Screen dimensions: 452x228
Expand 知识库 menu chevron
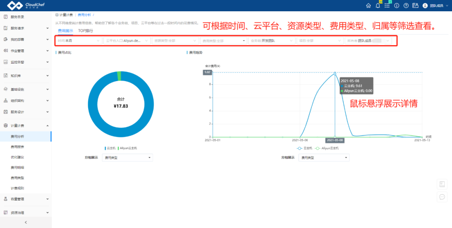click(48, 76)
